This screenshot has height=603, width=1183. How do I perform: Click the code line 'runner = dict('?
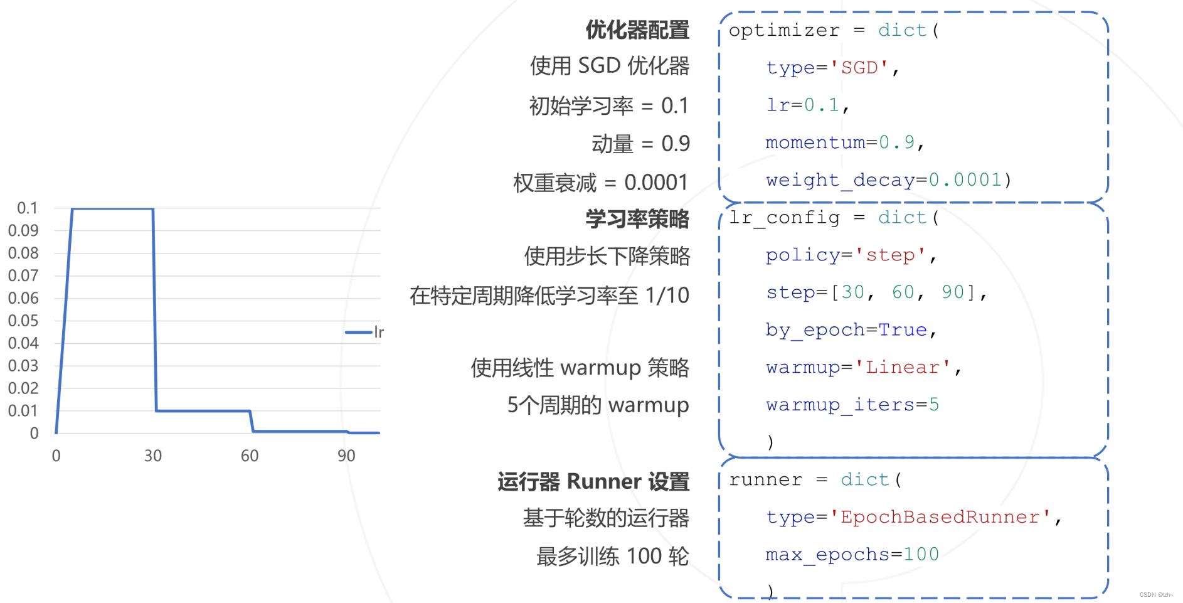(815, 480)
